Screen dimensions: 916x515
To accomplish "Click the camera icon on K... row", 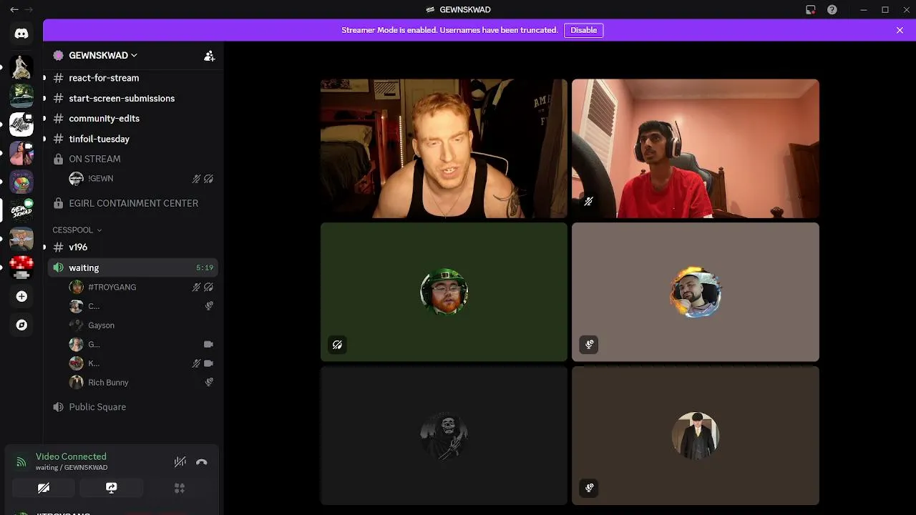I will (x=208, y=363).
